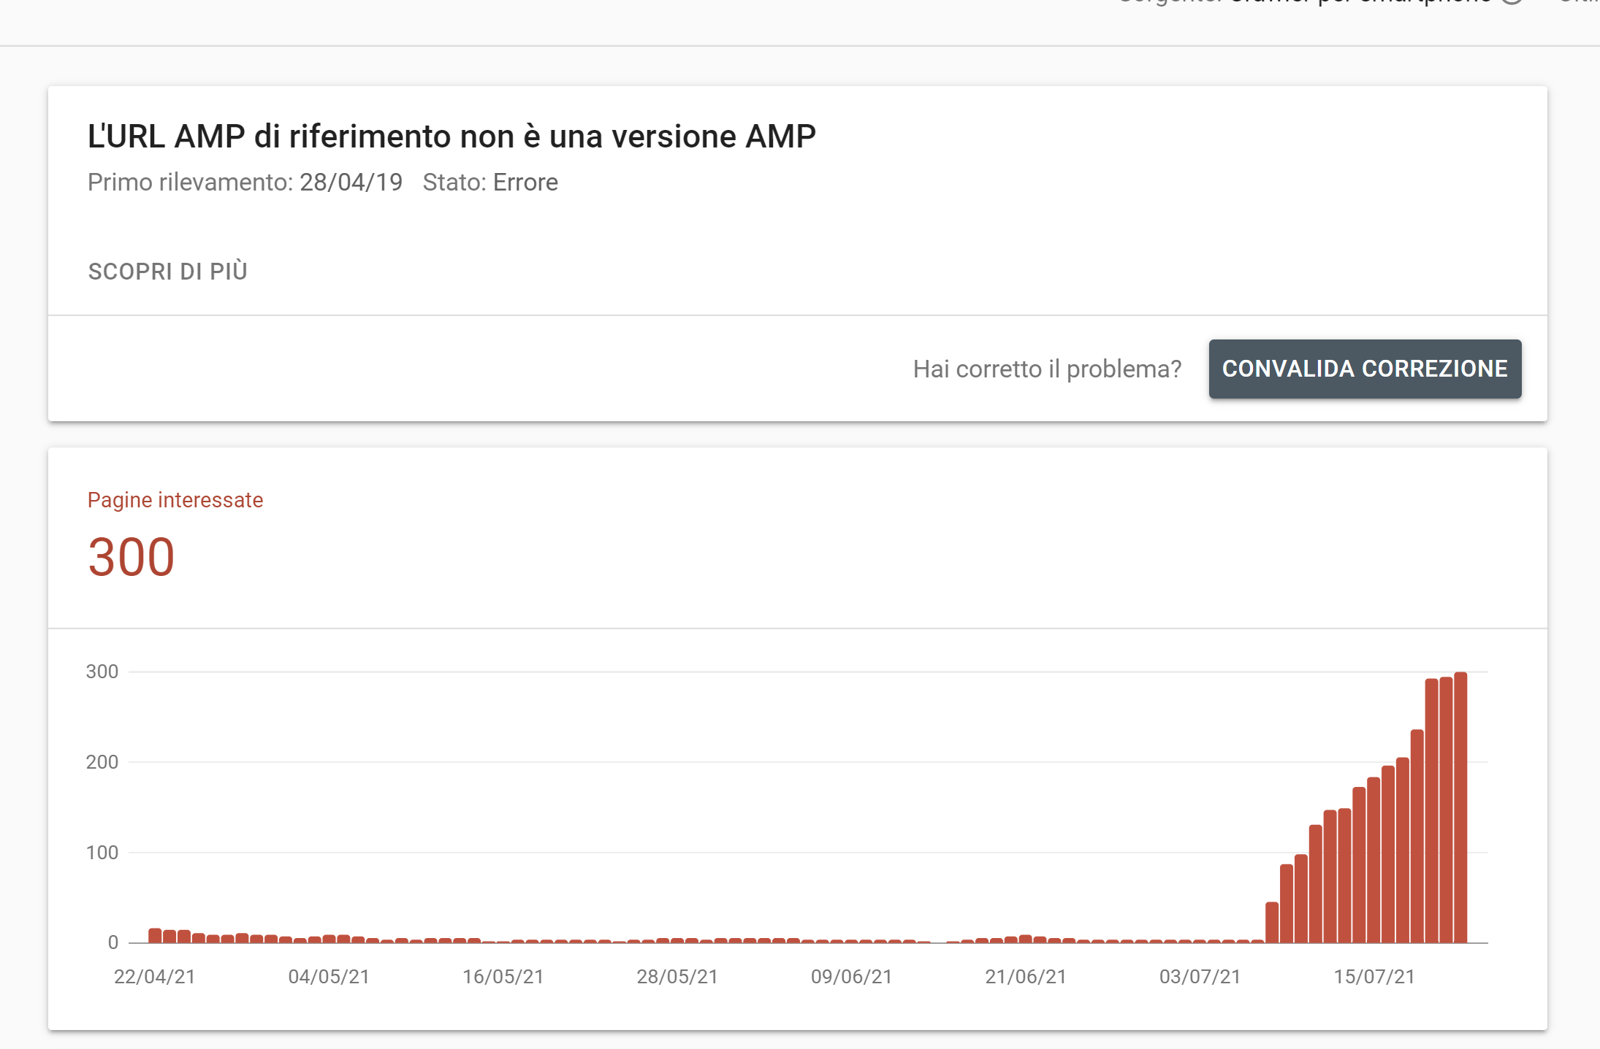Click the CONVALIDA CORREZIONE button
This screenshot has height=1049, width=1600.
click(1365, 369)
